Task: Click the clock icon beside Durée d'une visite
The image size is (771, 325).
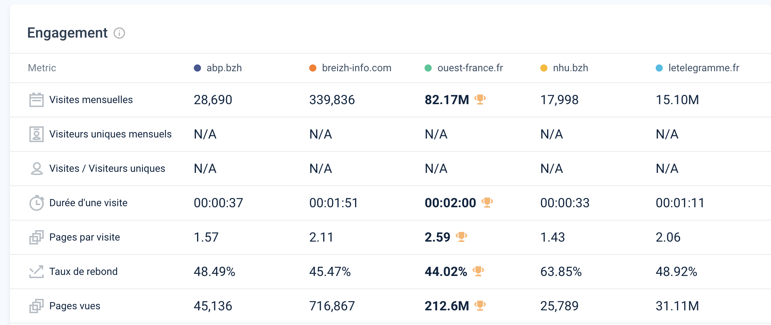Action: pos(36,203)
